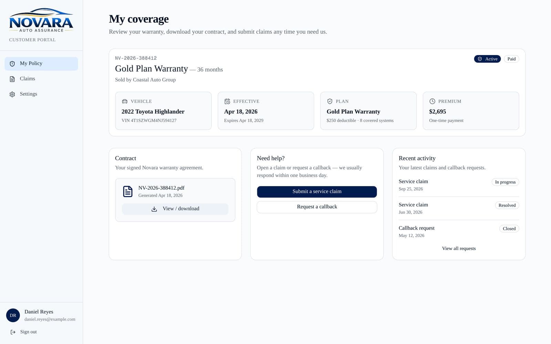The image size is (551, 344).
Task: Open the May 12 callback request
Action: (x=459, y=232)
